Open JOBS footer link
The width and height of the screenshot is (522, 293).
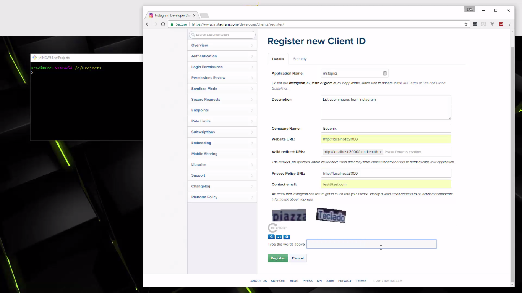click(330, 281)
